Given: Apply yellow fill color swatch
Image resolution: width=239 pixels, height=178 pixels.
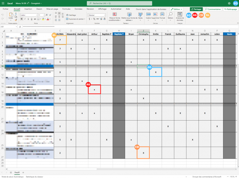Looking at the screenshot, I should coord(43,19).
